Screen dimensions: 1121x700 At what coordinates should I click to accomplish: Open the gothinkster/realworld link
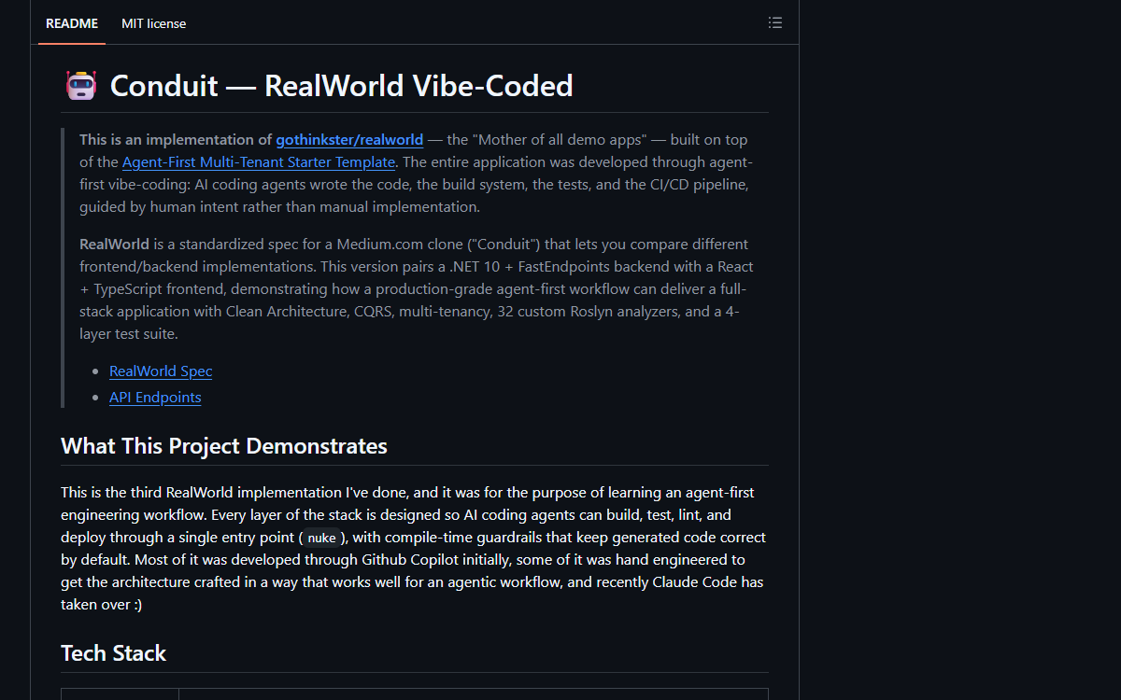point(349,140)
